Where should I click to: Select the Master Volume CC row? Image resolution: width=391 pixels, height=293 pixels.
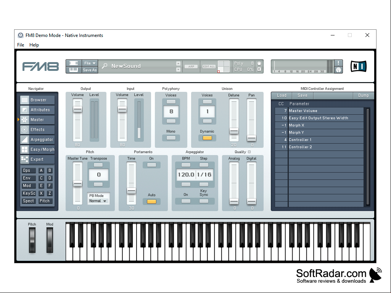[319, 111]
